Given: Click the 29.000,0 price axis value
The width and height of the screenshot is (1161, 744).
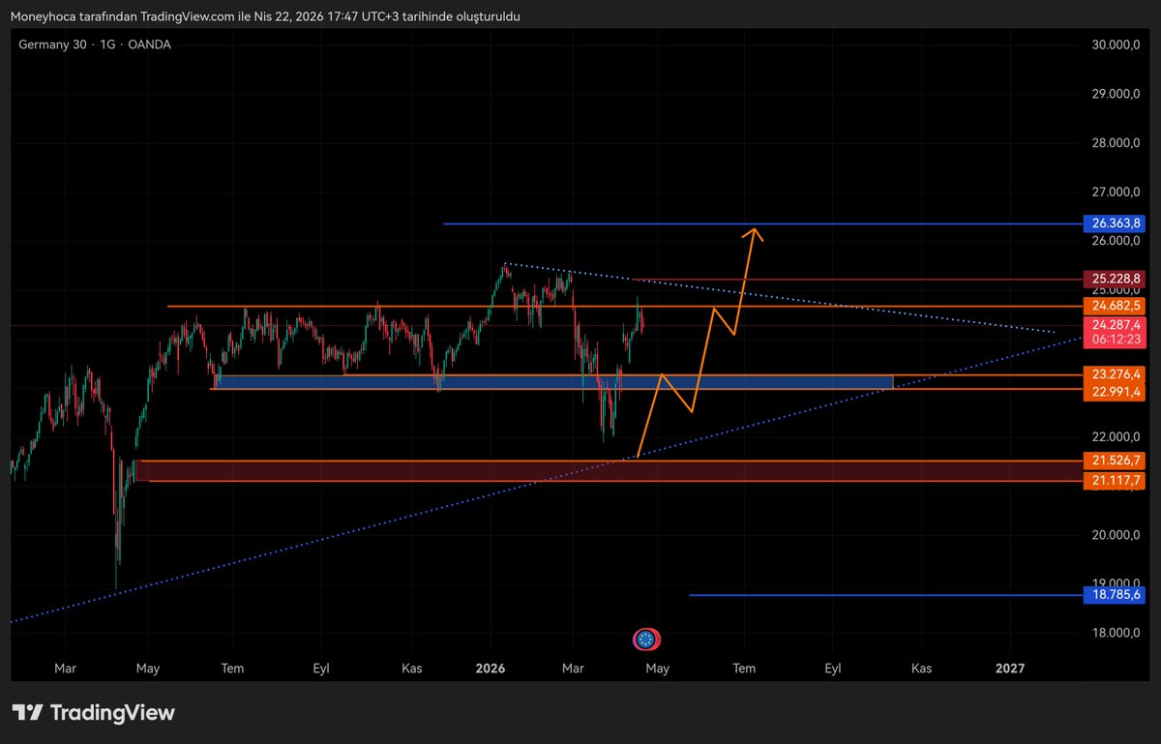Looking at the screenshot, I should pyautogui.click(x=1116, y=95).
